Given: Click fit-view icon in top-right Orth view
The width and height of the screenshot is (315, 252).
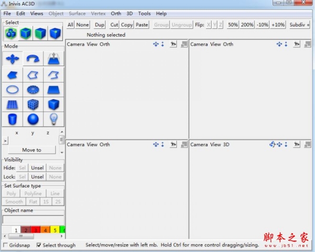Looking at the screenshot, I should [297, 44].
